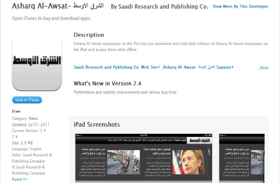The image size is (280, 183).
Task: Open the second iPad screenshot thumbnail
Action: [x=242, y=158]
